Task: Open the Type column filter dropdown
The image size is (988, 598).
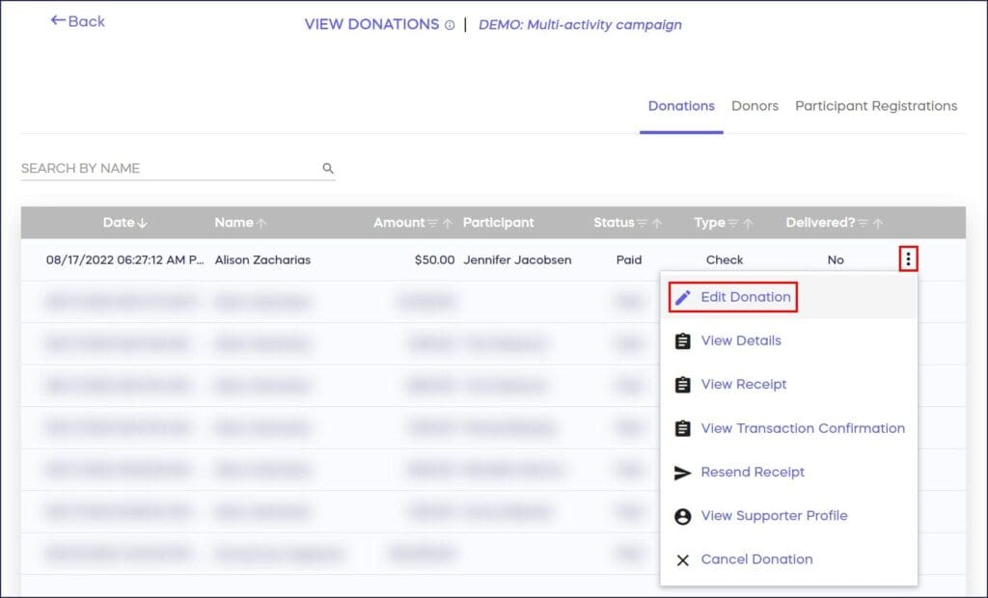Action: click(x=734, y=223)
